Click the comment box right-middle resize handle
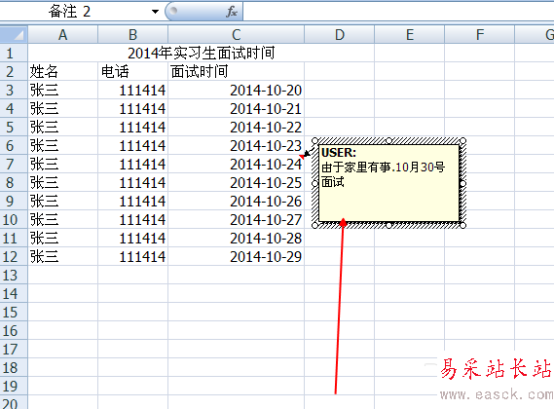This screenshot has width=554, height=409. (462, 183)
